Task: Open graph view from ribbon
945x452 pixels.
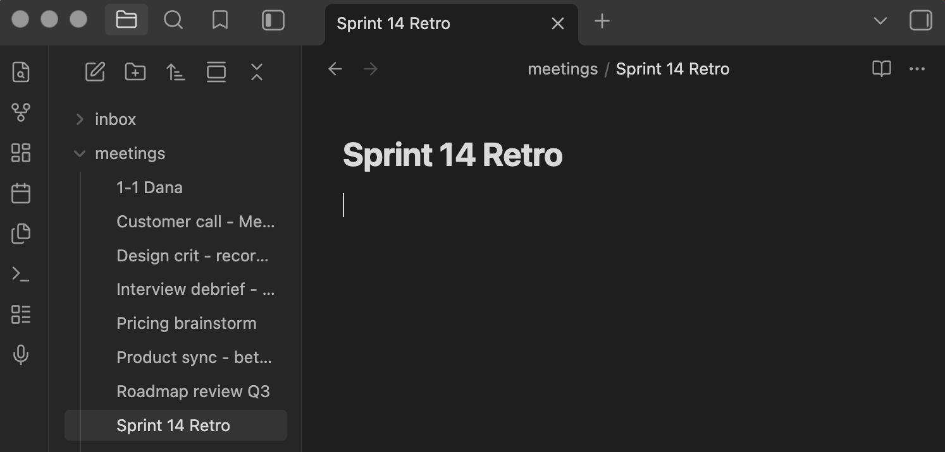Action: (21, 113)
